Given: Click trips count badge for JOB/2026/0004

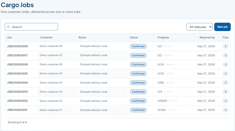Looking at the screenshot, I should tap(226, 83).
